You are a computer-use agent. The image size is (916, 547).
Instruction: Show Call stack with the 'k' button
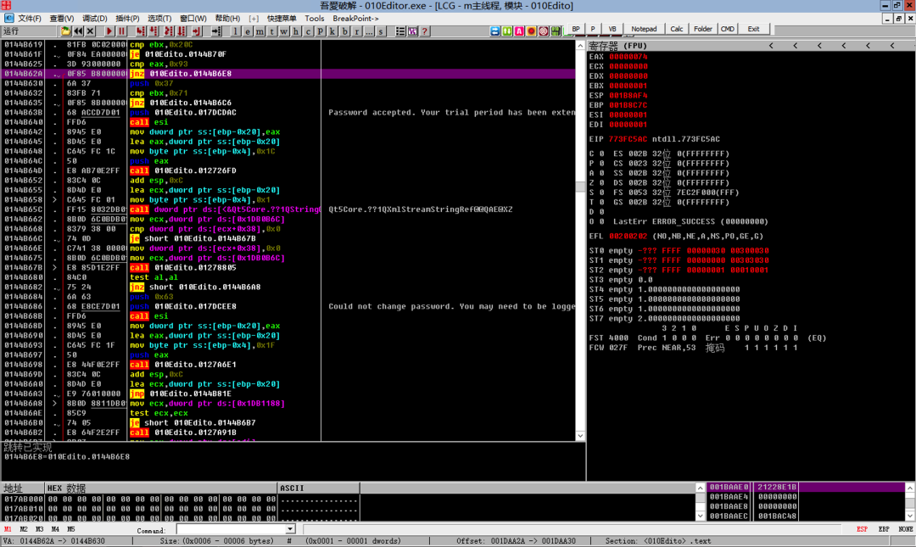coord(332,31)
